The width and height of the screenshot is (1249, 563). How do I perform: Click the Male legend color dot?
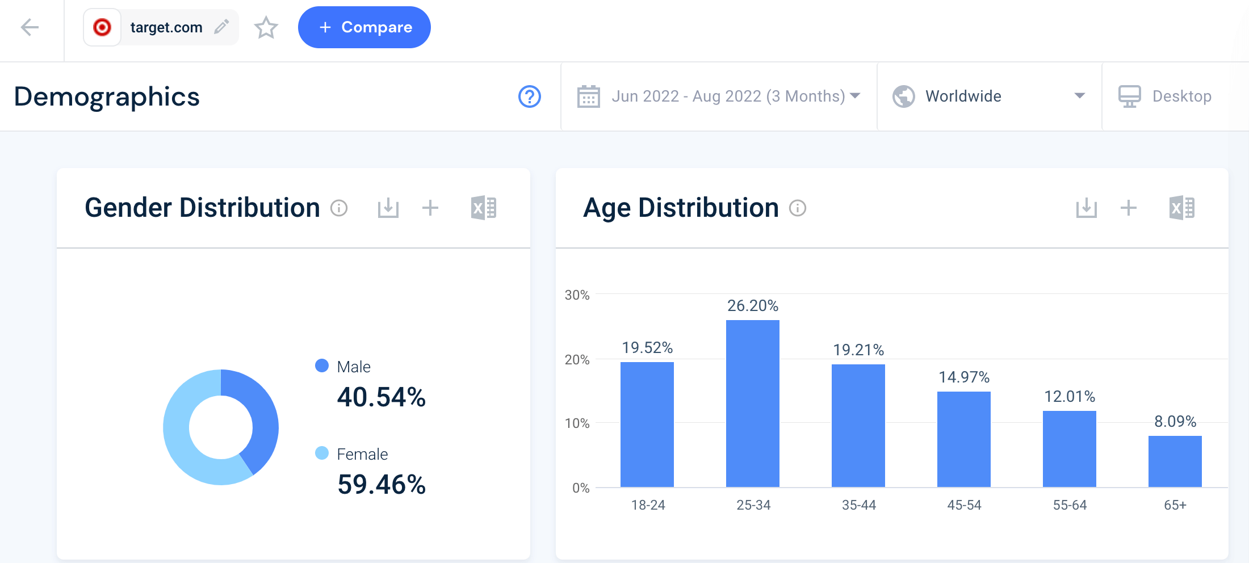click(x=322, y=365)
